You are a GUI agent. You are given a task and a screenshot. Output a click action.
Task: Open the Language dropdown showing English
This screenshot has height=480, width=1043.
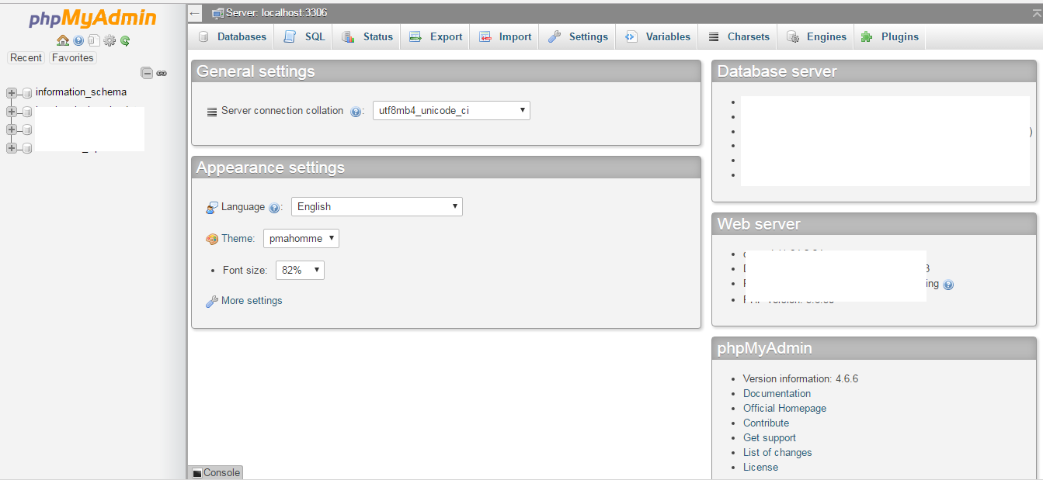377,206
